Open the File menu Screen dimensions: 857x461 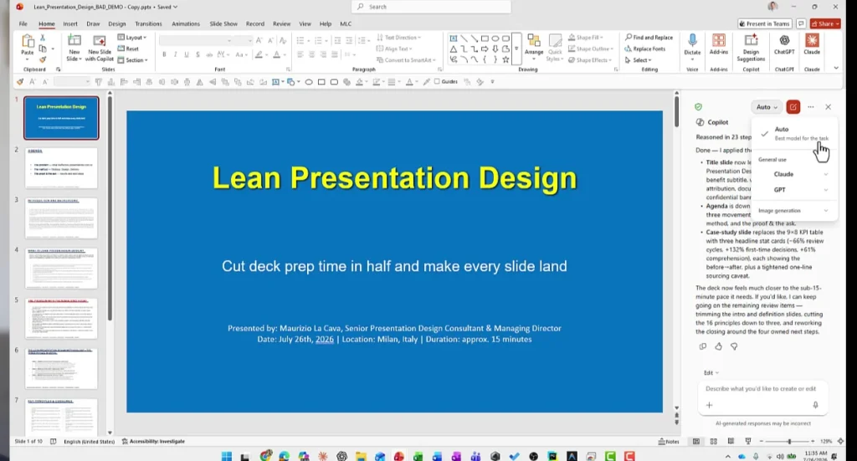23,23
